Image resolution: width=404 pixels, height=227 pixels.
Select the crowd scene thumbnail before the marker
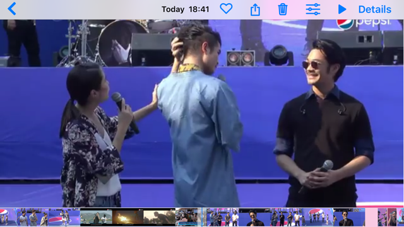pyautogui.click(x=188, y=218)
